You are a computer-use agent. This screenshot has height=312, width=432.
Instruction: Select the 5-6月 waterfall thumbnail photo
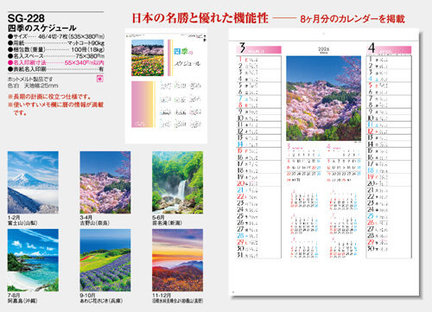coord(177,182)
